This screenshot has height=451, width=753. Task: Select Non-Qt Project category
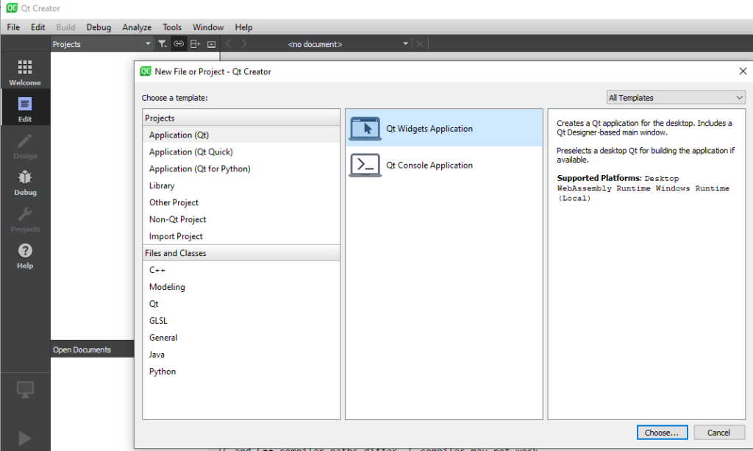click(241, 219)
